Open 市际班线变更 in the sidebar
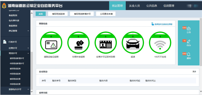This screenshot has height=95, width=202. click(15, 84)
